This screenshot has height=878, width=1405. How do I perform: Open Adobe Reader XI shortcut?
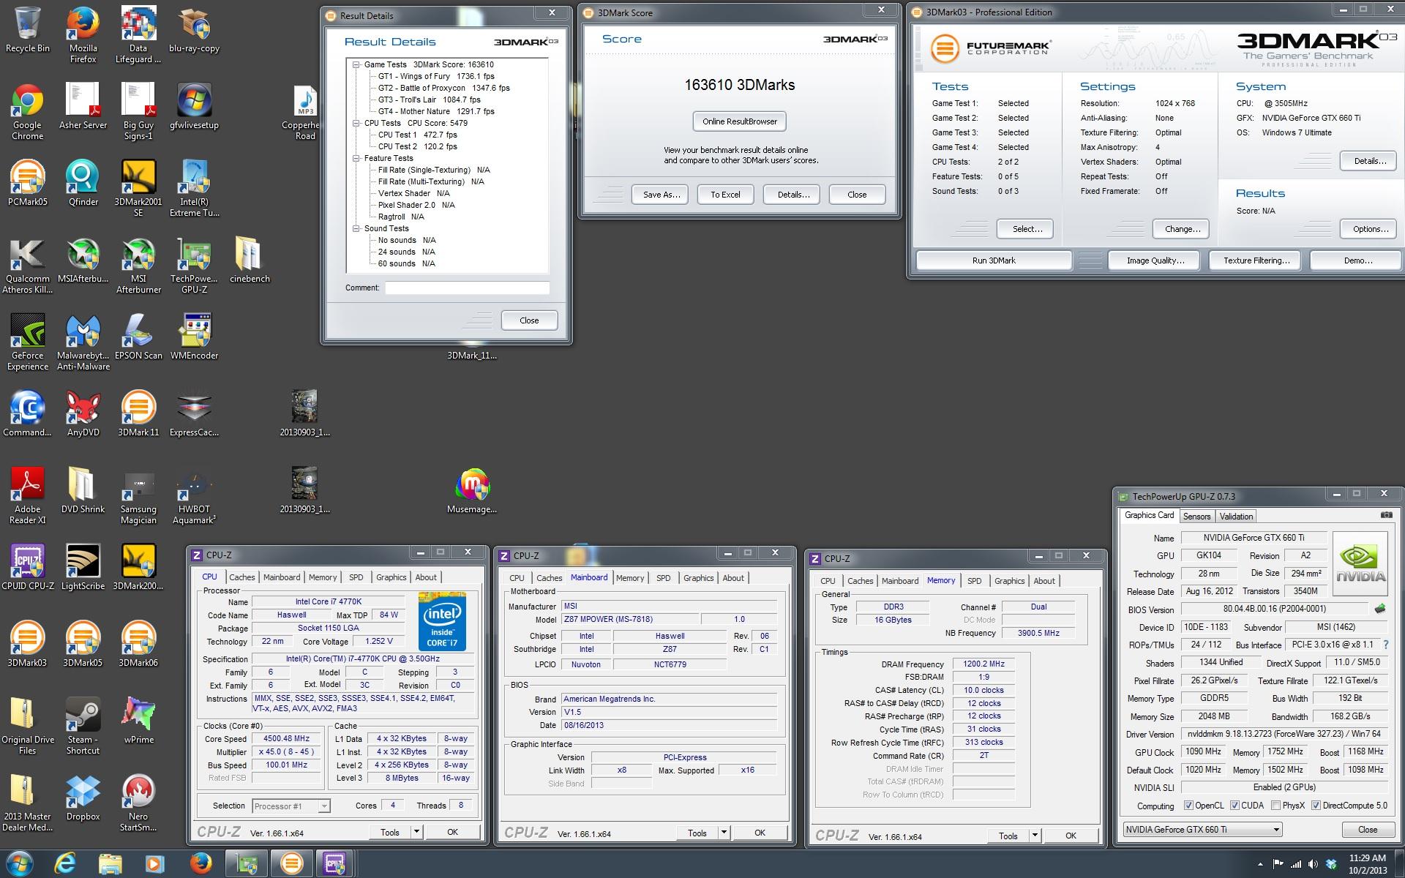(28, 495)
